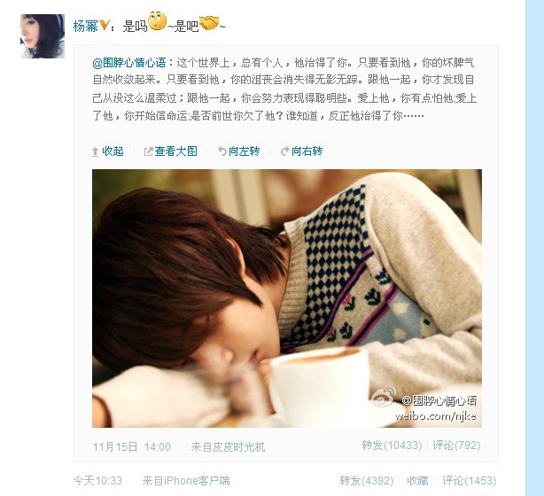Click the counter-clockwise rotate arrow icon

[x=222, y=151]
